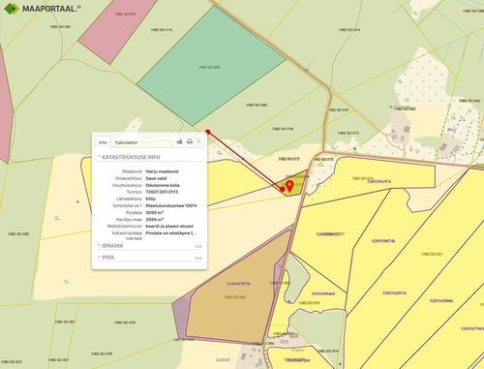Click the red endpoint dot of measurement line

point(208,132)
